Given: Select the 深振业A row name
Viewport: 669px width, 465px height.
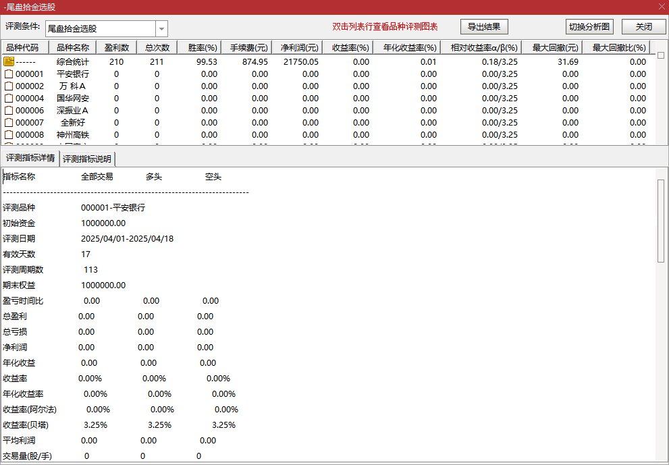Looking at the screenshot, I should pyautogui.click(x=72, y=111).
